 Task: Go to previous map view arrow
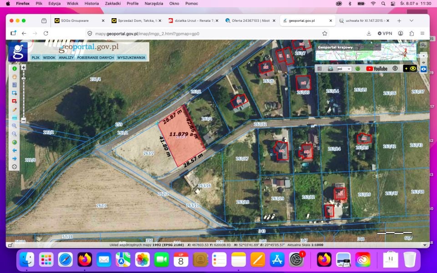(x=15, y=151)
